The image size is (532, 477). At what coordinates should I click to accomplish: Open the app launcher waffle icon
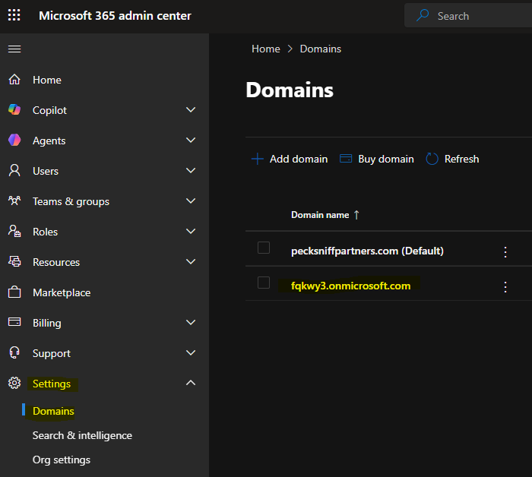coord(14,15)
